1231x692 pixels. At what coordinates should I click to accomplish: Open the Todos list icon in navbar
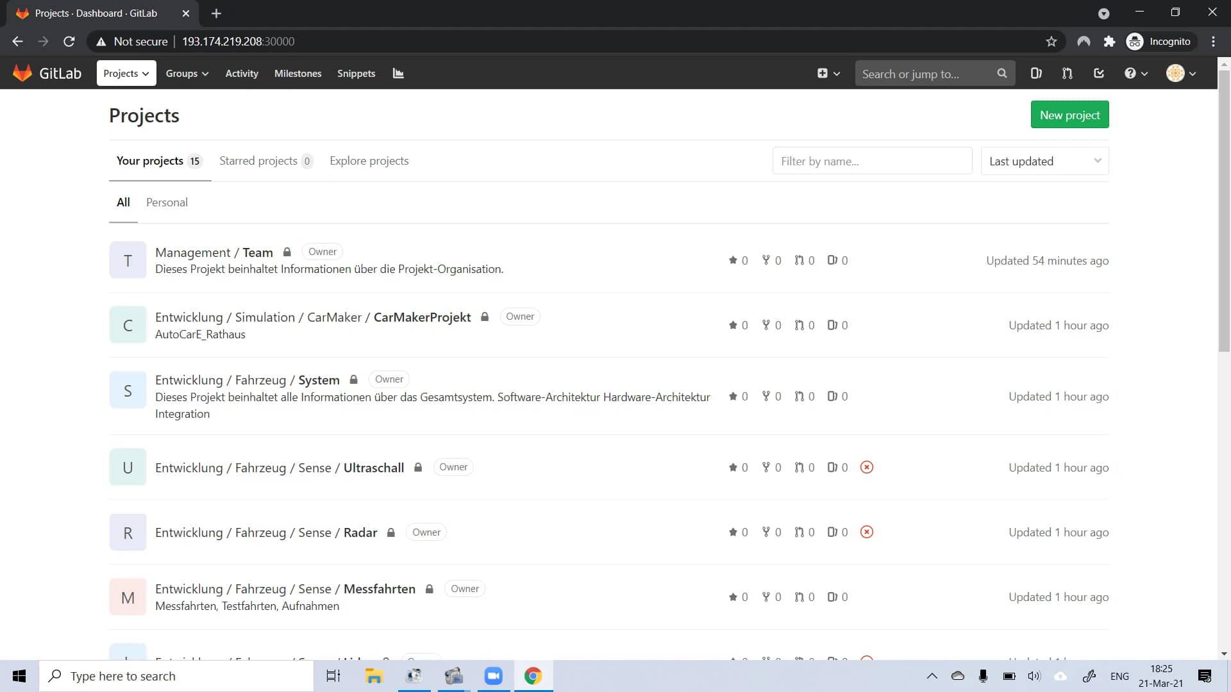1099,73
